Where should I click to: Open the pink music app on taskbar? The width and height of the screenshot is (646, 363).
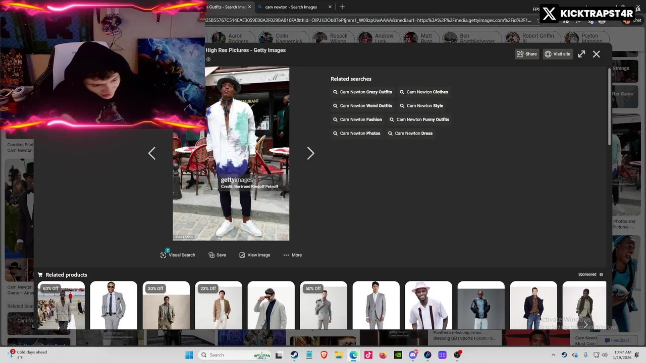pyautogui.click(x=368, y=355)
